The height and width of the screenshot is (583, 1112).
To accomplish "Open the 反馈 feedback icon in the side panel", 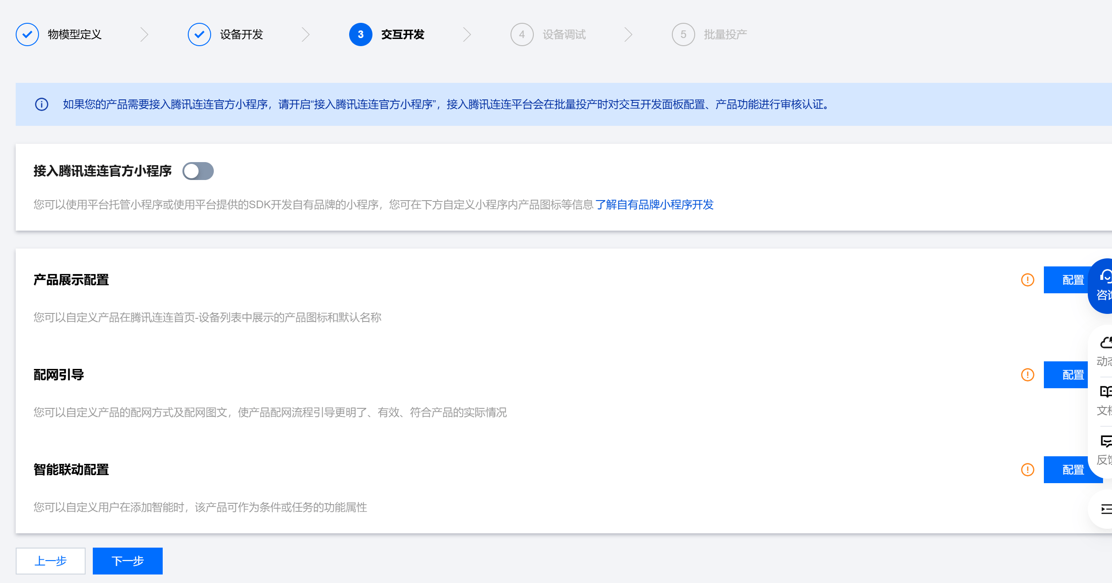I will point(1105,442).
